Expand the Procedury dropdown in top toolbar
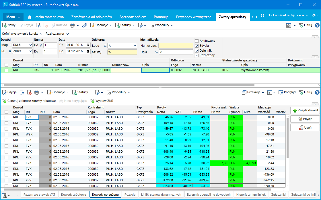 161,25
